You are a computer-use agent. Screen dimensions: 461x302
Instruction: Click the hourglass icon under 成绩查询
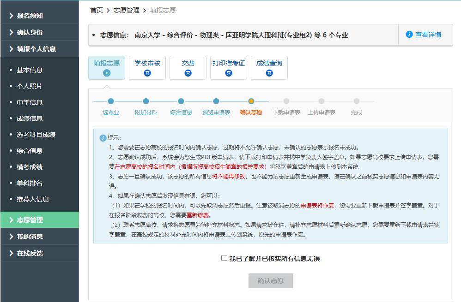point(269,73)
